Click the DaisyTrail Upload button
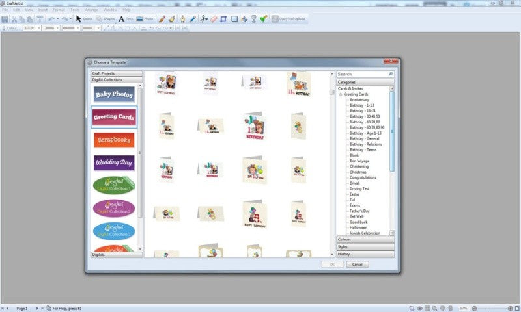Screen dimensions: 521x312 click(x=289, y=19)
